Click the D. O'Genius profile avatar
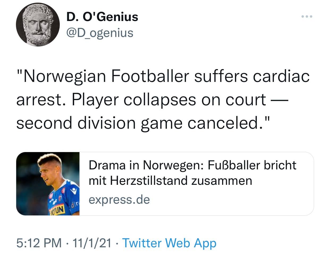 pyautogui.click(x=38, y=26)
